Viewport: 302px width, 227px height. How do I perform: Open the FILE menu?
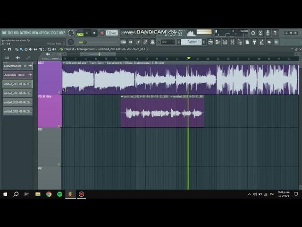point(4,33)
